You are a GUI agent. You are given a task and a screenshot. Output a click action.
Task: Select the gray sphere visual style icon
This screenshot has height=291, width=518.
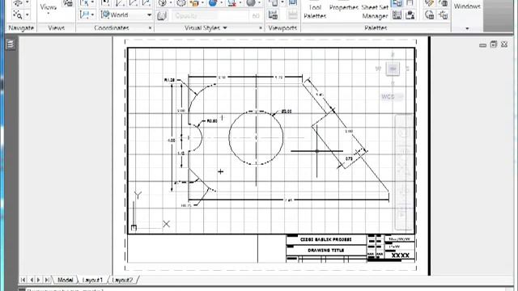(251, 3)
